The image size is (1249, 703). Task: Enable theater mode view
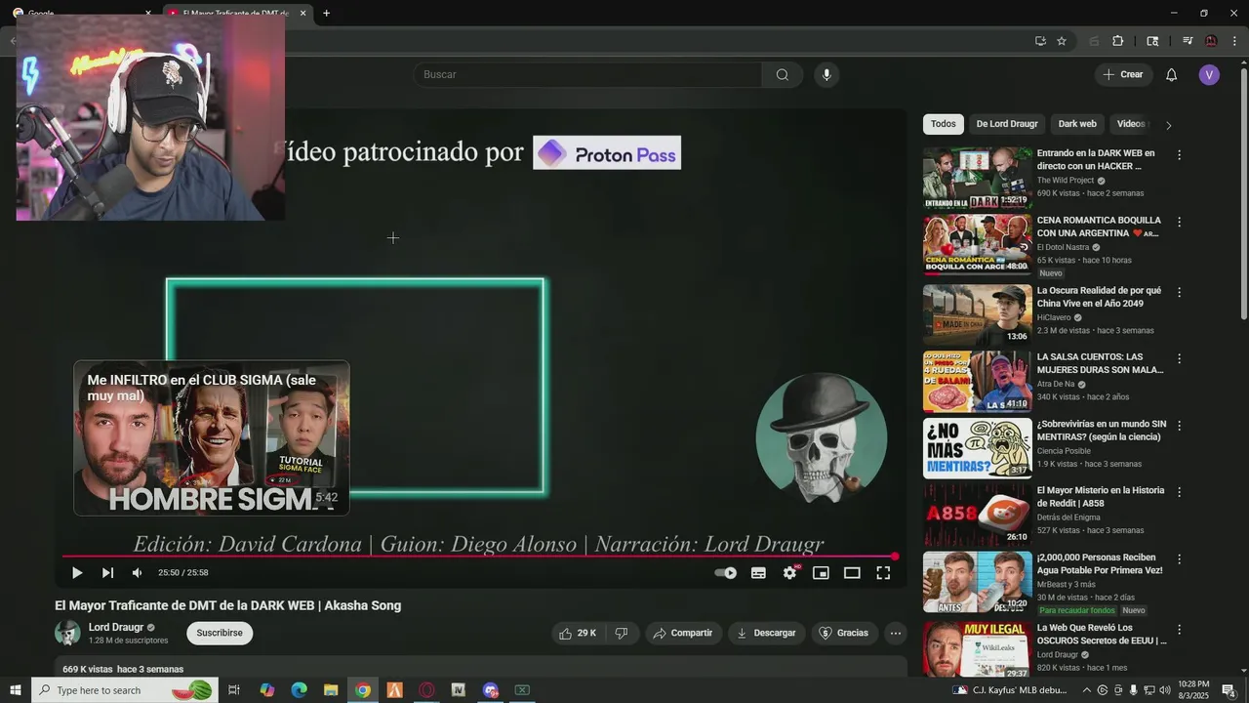852,573
